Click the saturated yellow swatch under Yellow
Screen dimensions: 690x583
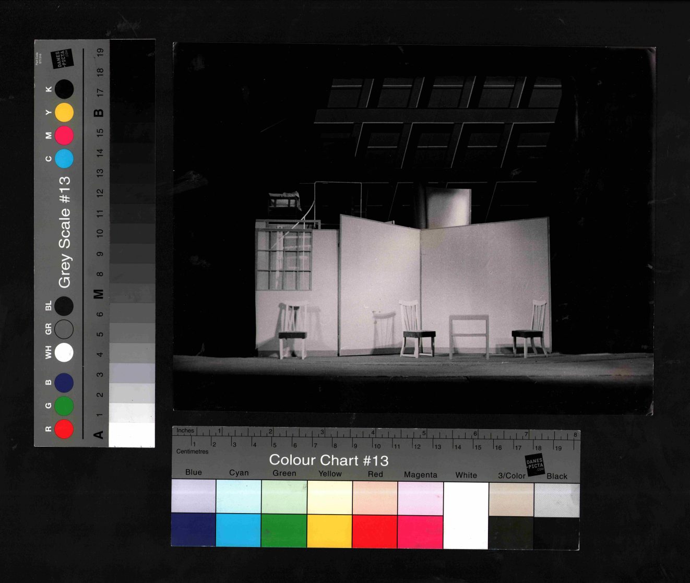pos(329,530)
